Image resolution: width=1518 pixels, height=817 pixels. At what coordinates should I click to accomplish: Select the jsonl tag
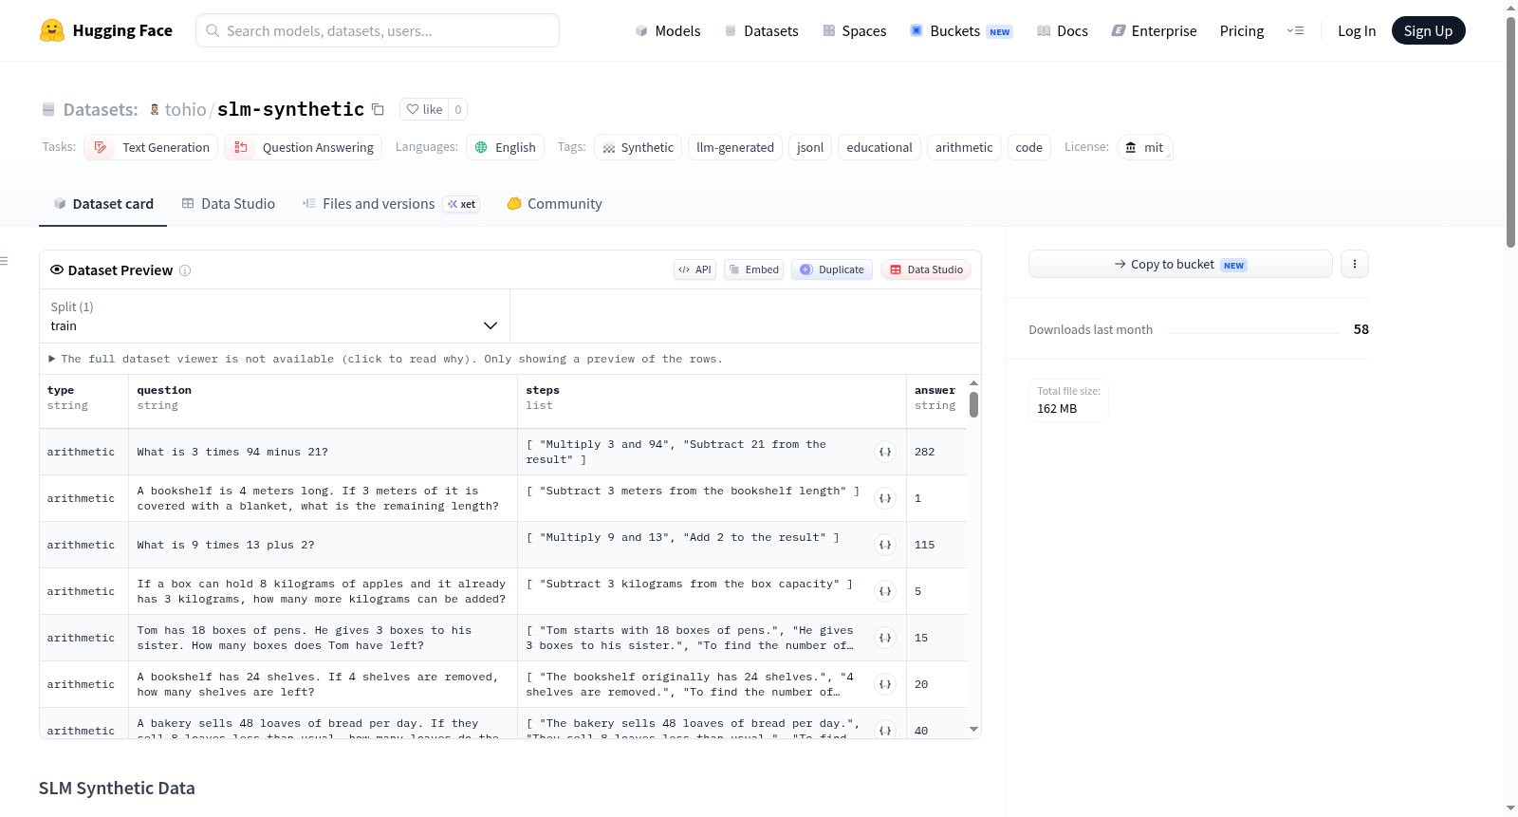[x=810, y=147]
